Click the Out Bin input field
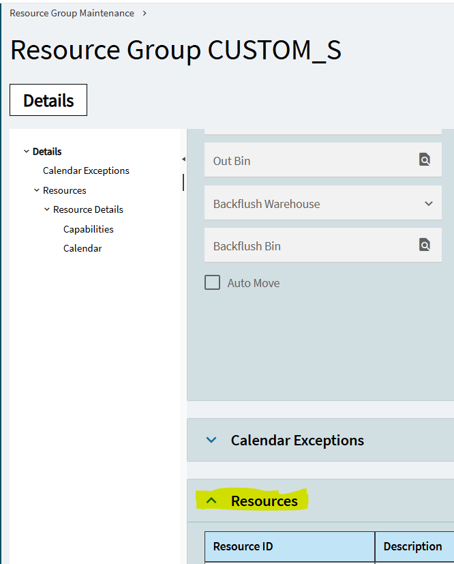 pos(310,160)
